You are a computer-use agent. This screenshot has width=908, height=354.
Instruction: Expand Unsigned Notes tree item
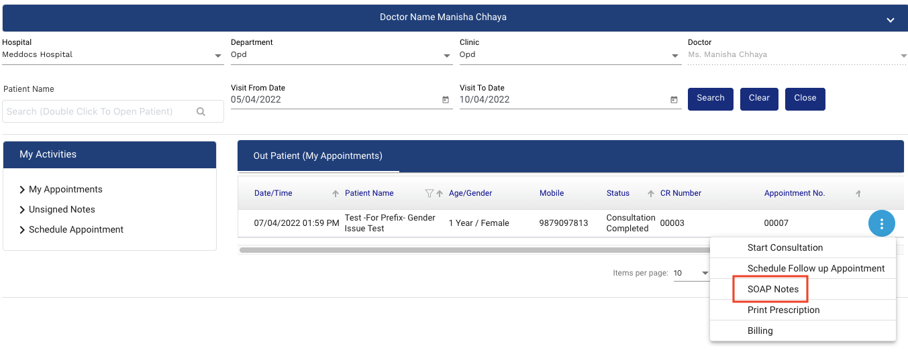pos(23,210)
